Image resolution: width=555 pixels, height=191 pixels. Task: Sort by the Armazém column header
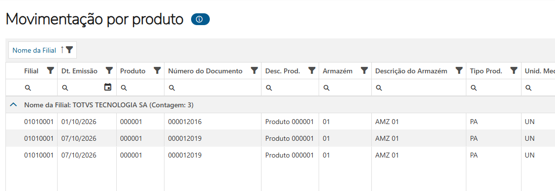click(x=338, y=71)
